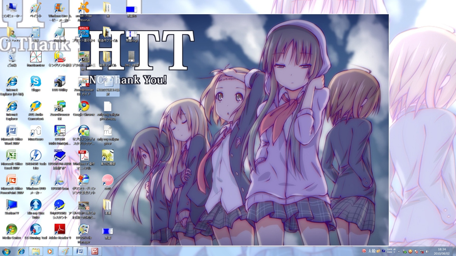Select the highlighted Word document on desktop
Viewport: 456px width, 256px height.
108,86
